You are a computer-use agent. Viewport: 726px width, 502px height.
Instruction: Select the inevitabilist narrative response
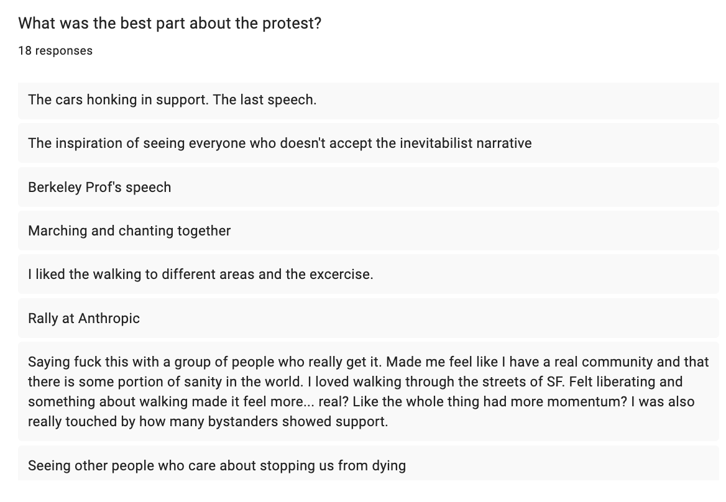(368, 144)
